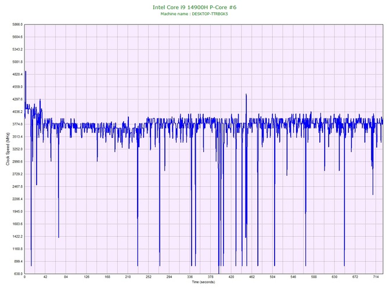Click the 630 seconds x-axis label
The height and width of the screenshot is (292, 389).
(334, 277)
